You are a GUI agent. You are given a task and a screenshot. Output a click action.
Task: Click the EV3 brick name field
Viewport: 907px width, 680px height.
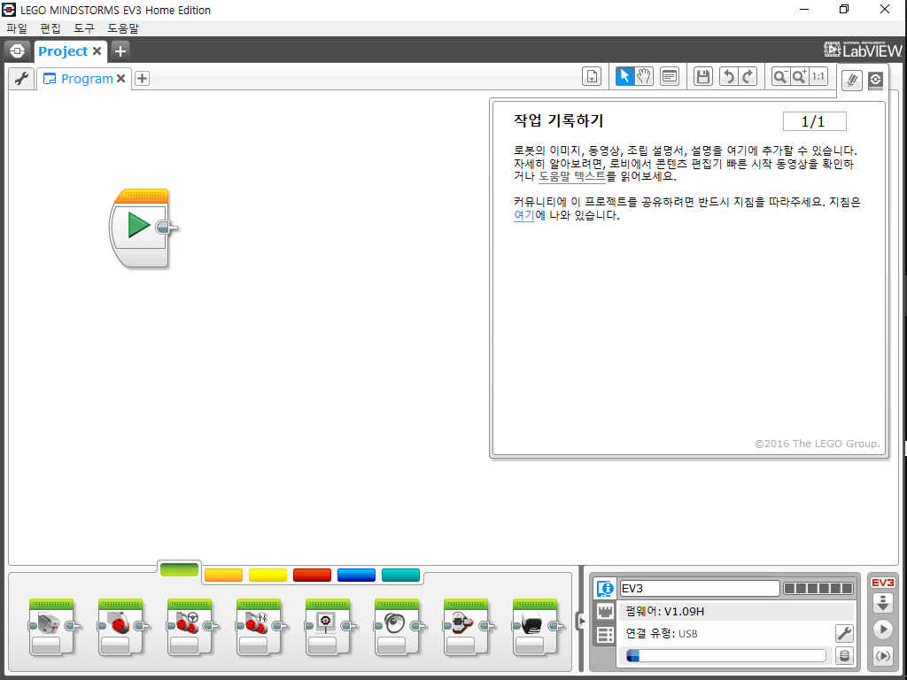point(699,588)
